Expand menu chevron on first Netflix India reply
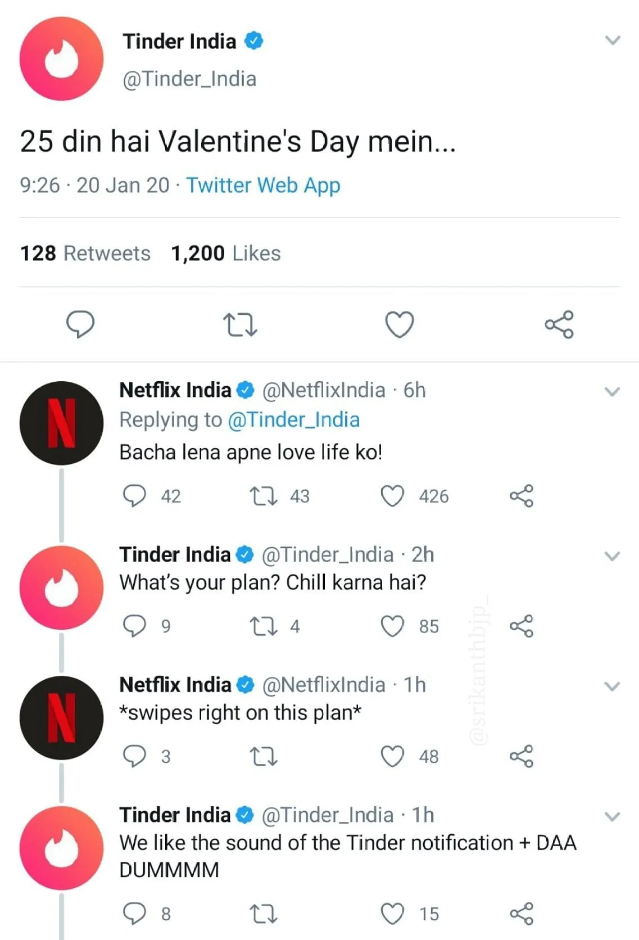Screen dimensions: 639x940 [x=612, y=392]
